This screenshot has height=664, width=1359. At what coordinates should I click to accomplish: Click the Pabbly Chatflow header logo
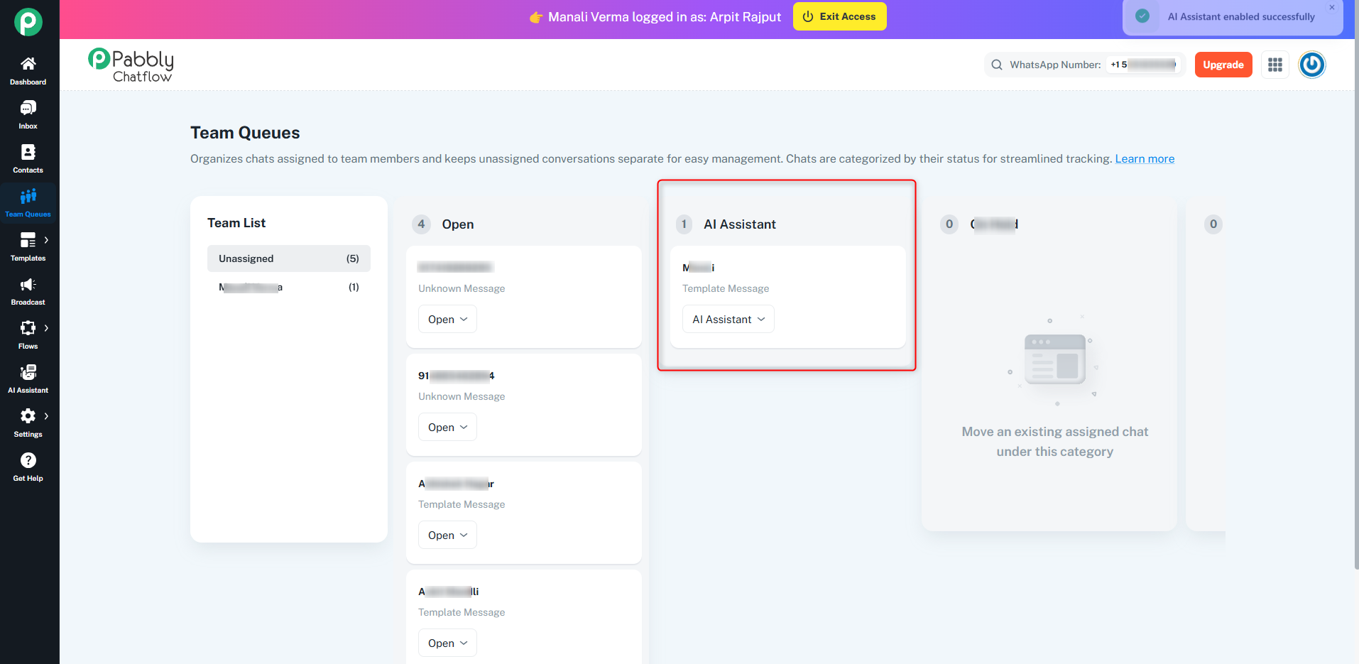tap(131, 65)
